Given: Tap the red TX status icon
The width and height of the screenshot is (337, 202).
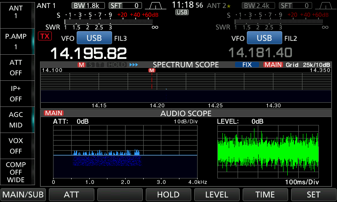Looking at the screenshot, I should (44, 36).
